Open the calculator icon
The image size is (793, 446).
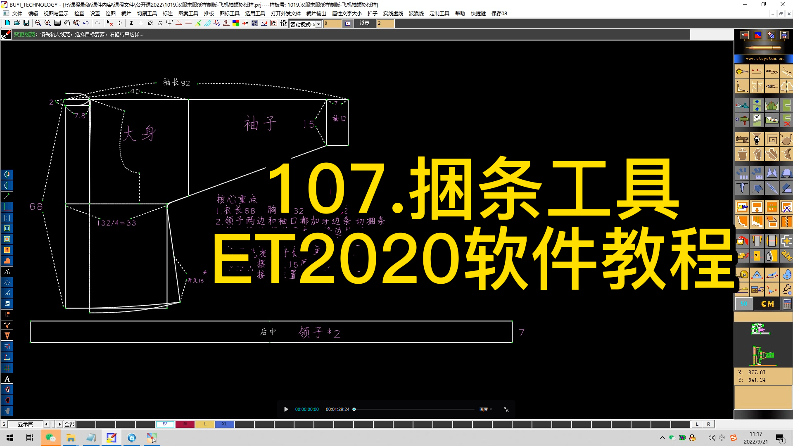(x=787, y=304)
